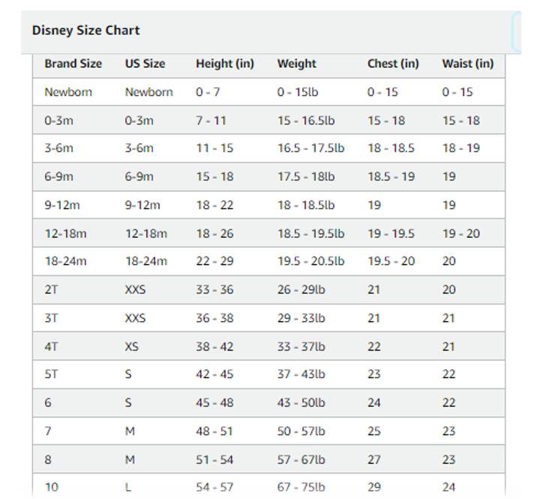Select the 9-12m brand size cell

[x=62, y=206]
